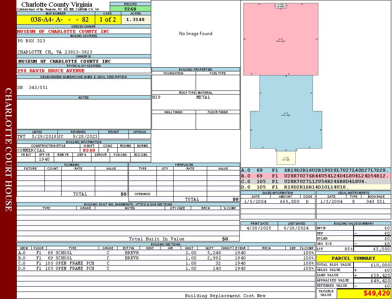The height and width of the screenshot is (299, 392).
Task: Click roof type HIP
Action: pos(156,97)
